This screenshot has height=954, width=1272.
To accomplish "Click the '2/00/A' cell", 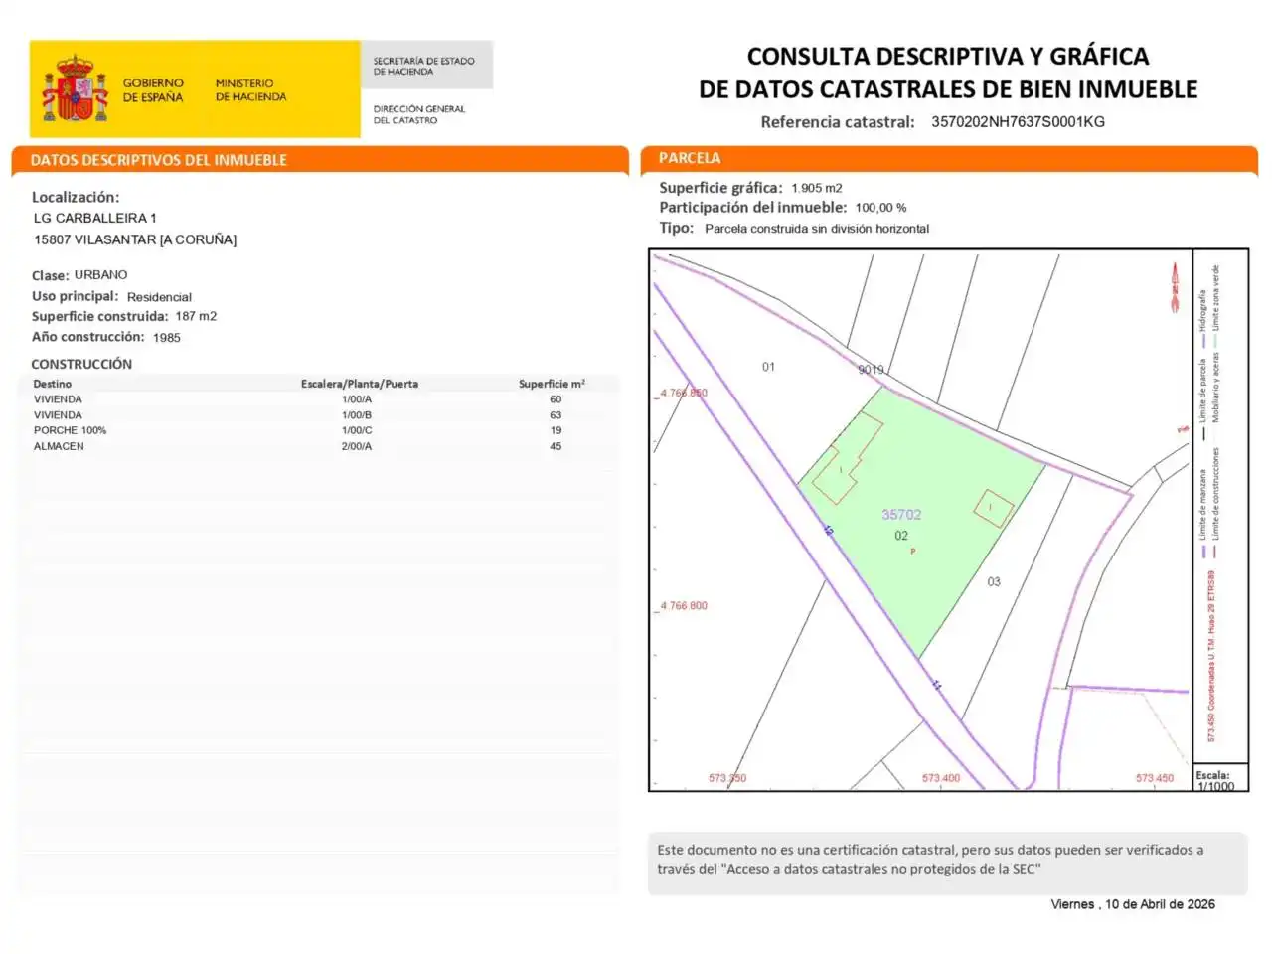I will 357,446.
